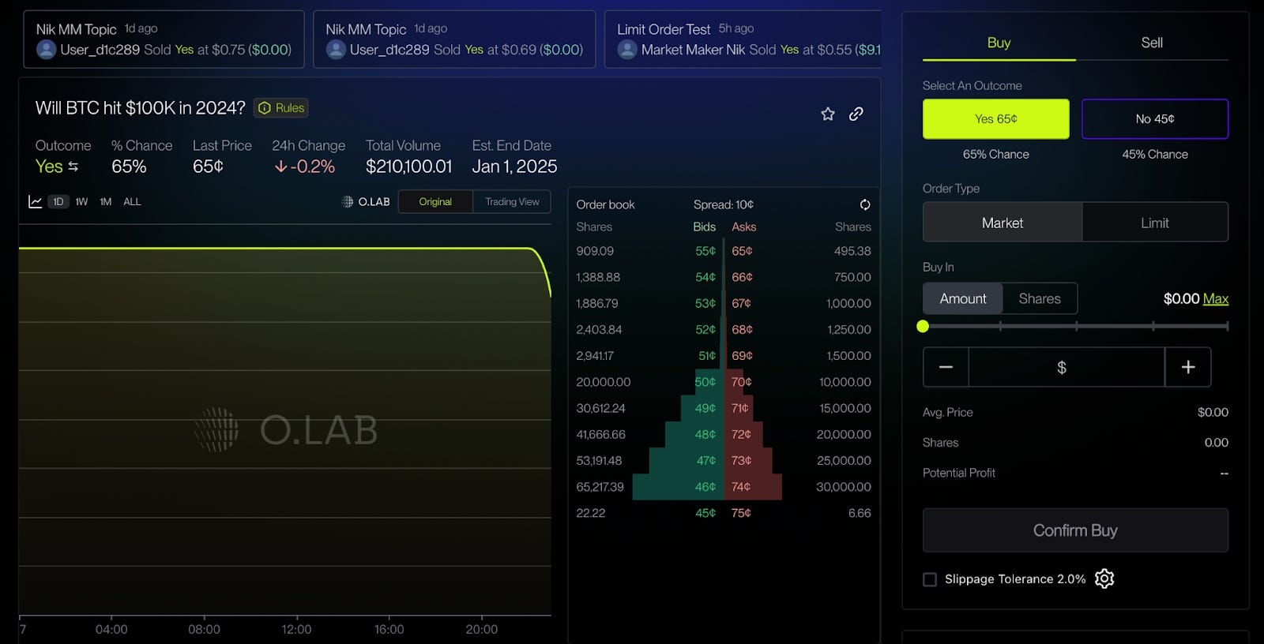Click the Buy In slider handle

coord(923,326)
